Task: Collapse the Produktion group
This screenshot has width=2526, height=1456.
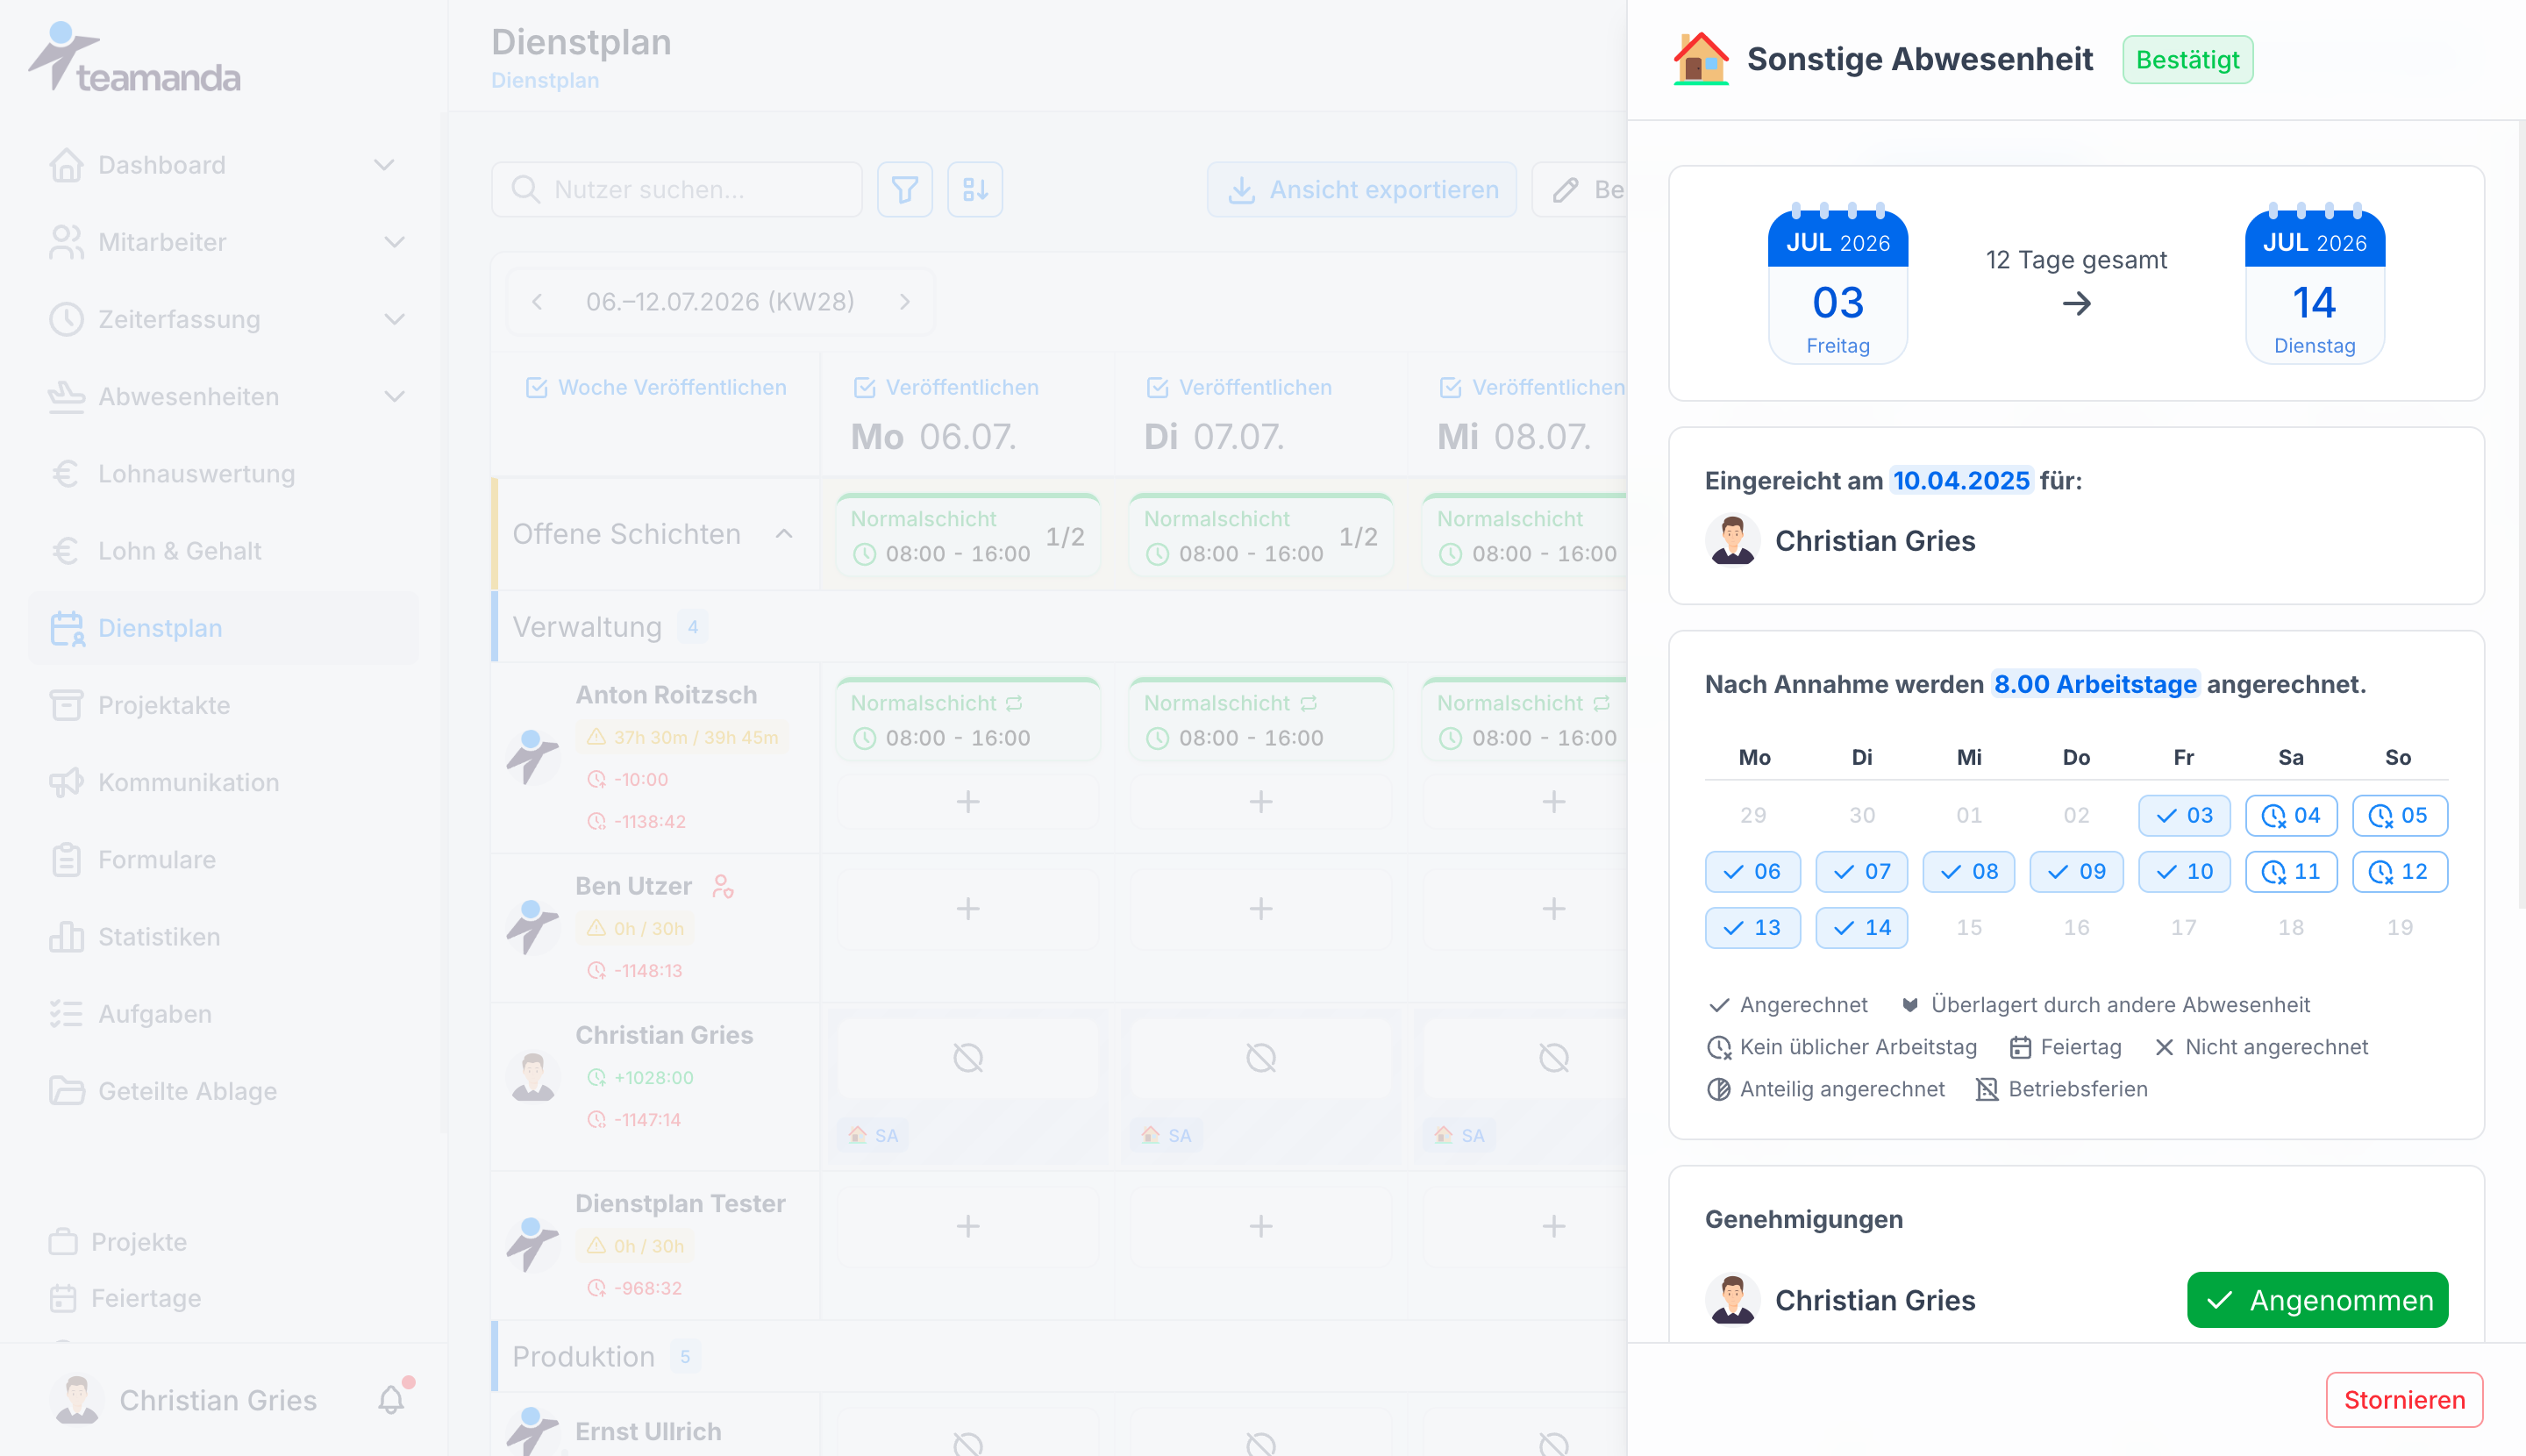Action: (583, 1356)
